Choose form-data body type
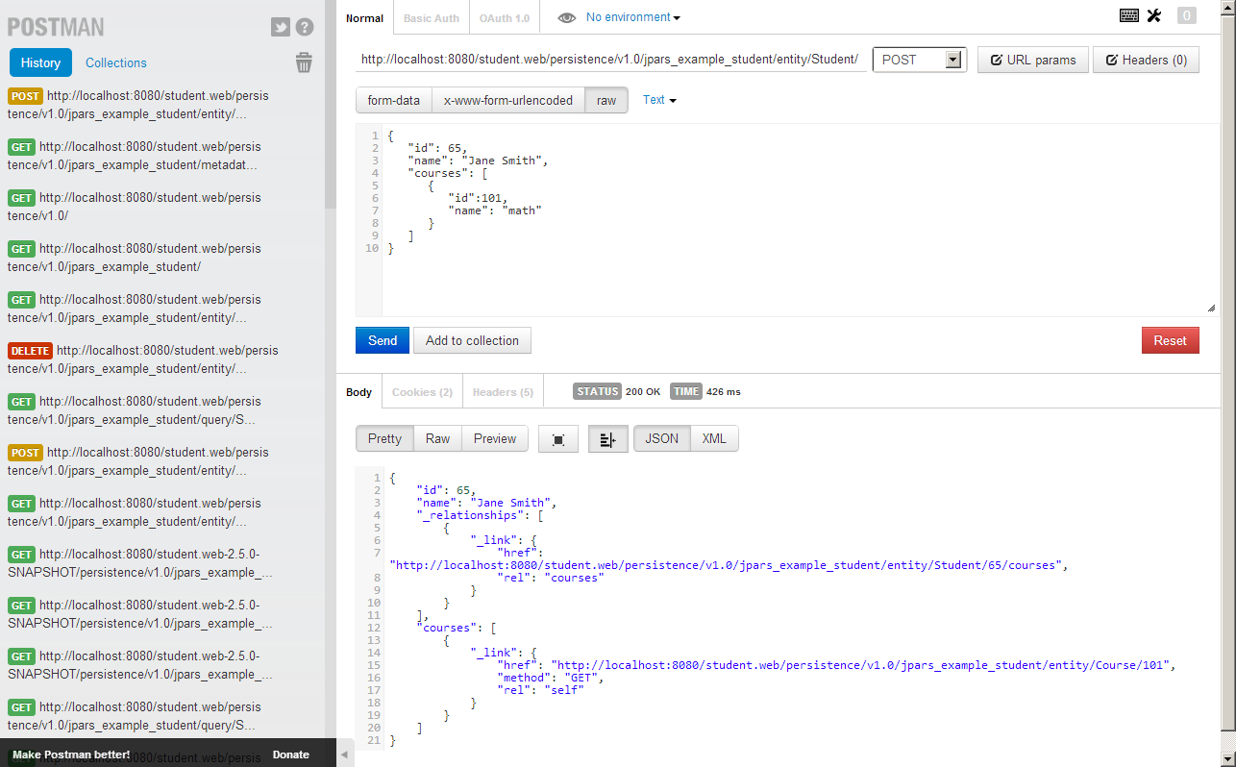 [x=393, y=100]
